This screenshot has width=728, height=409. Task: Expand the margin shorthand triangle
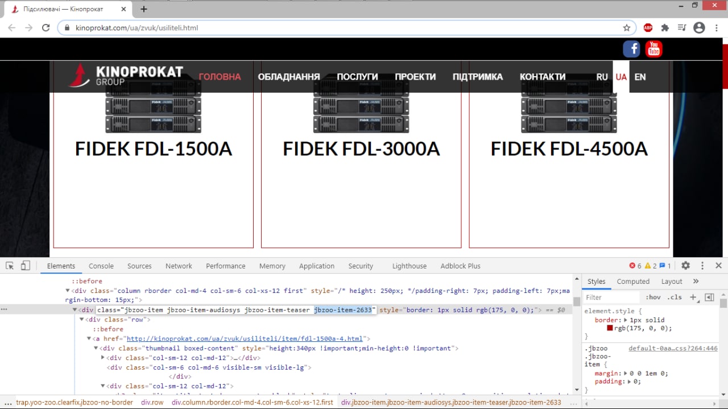pyautogui.click(x=626, y=374)
